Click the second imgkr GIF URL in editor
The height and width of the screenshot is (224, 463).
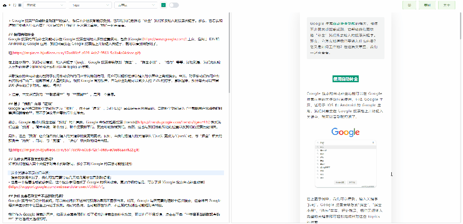coord(75,150)
